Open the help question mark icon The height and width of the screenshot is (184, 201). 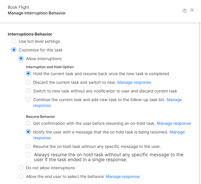click(185, 11)
